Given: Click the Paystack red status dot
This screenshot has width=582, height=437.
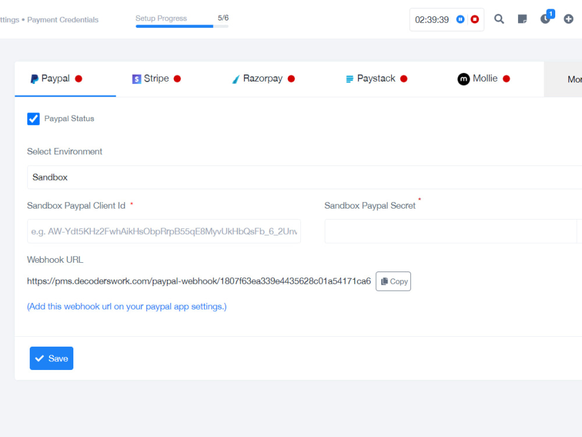Looking at the screenshot, I should click(404, 79).
